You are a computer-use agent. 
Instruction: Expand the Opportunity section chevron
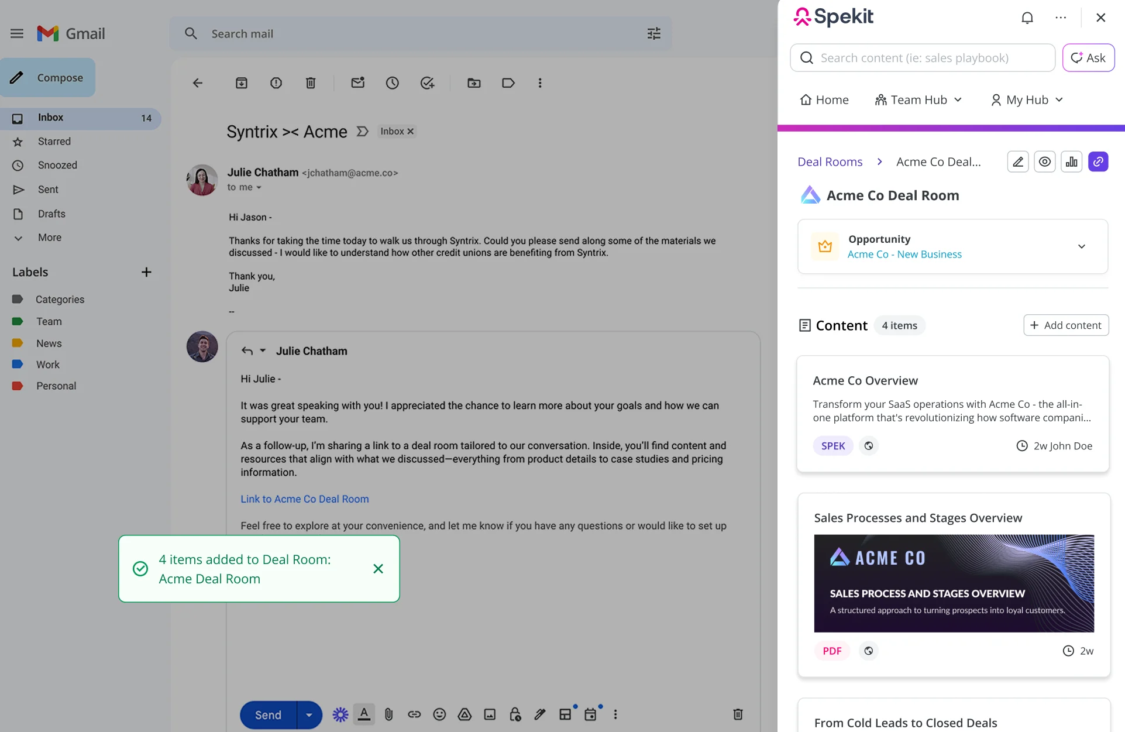[1081, 246]
